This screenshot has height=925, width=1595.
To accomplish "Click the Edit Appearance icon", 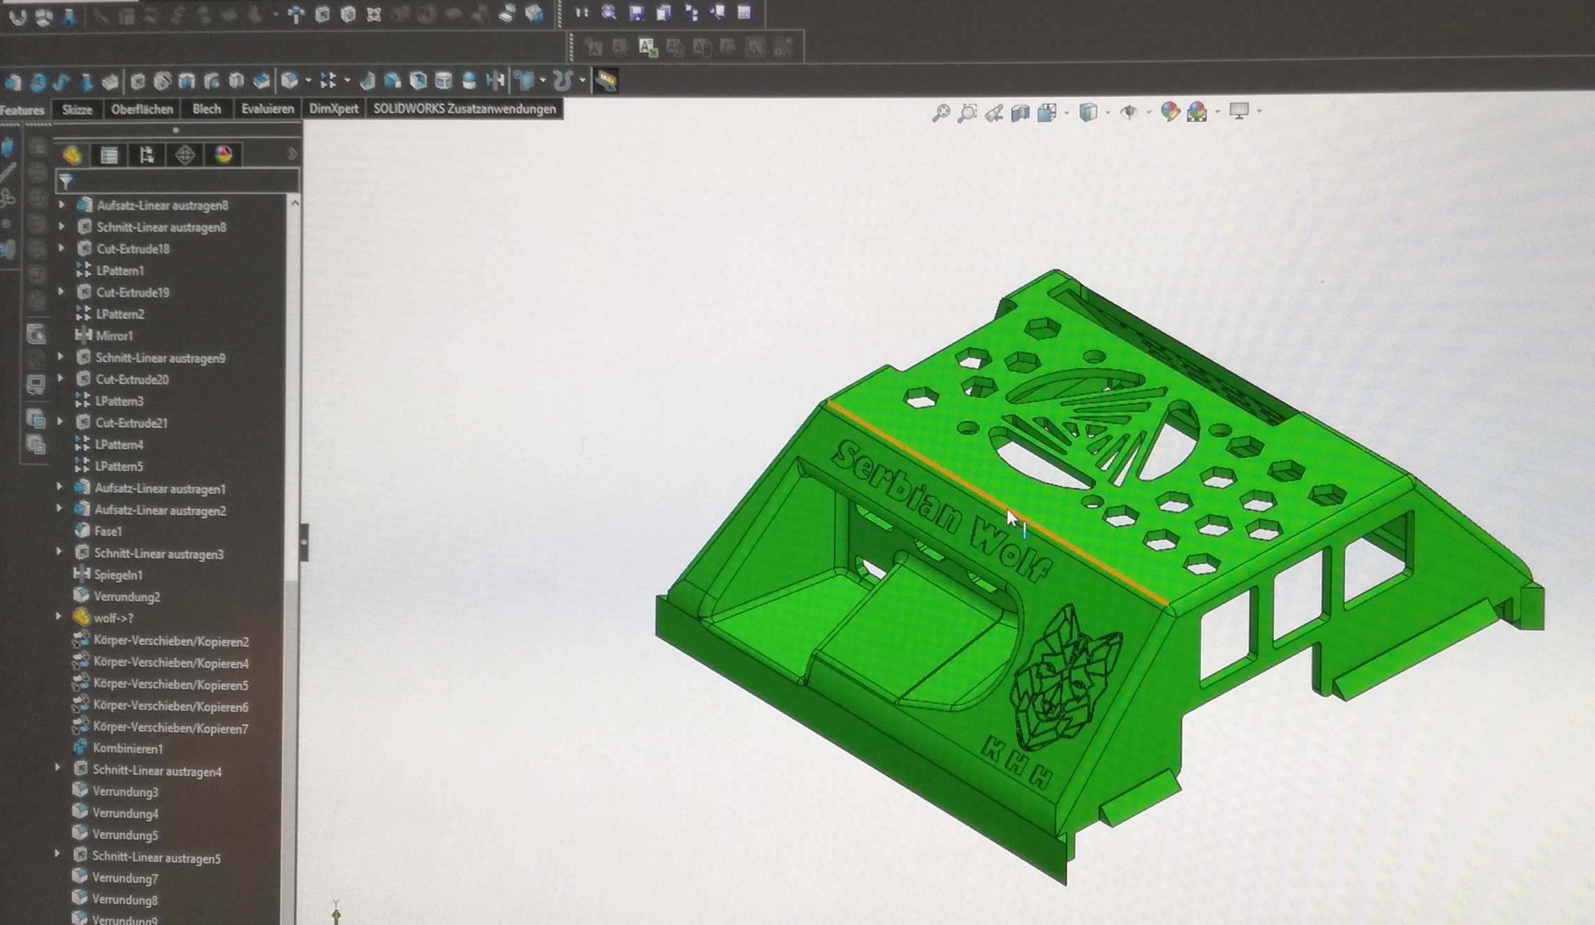I will click(1170, 112).
